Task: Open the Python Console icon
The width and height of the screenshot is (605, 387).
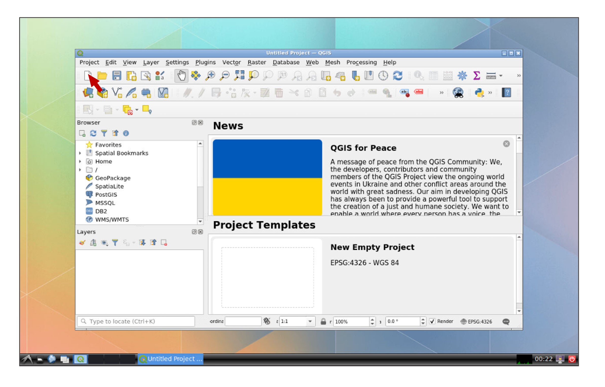Action: click(x=479, y=93)
